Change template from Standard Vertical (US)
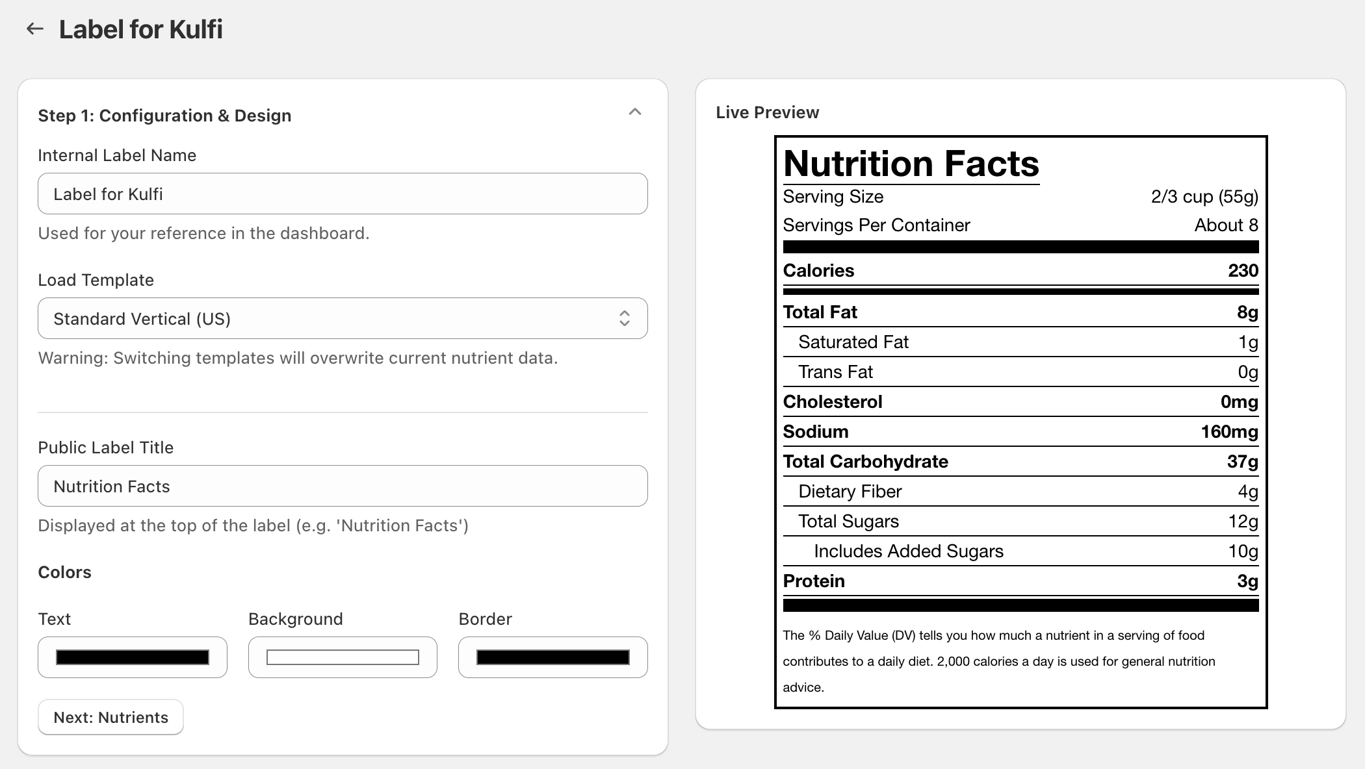The height and width of the screenshot is (769, 1365). (x=343, y=318)
